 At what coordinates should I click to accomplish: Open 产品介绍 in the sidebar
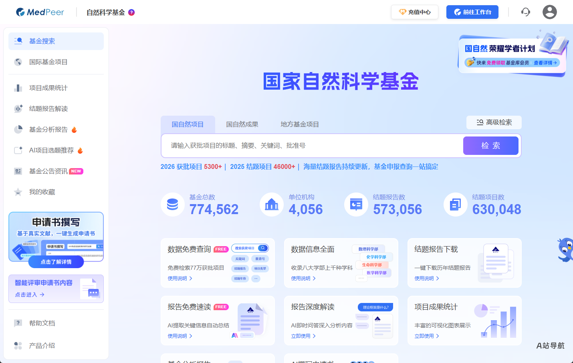56,346
